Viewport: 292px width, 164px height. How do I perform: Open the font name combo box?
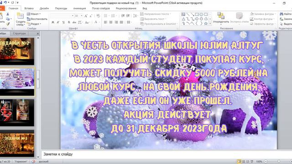pyautogui.click(x=62, y=16)
